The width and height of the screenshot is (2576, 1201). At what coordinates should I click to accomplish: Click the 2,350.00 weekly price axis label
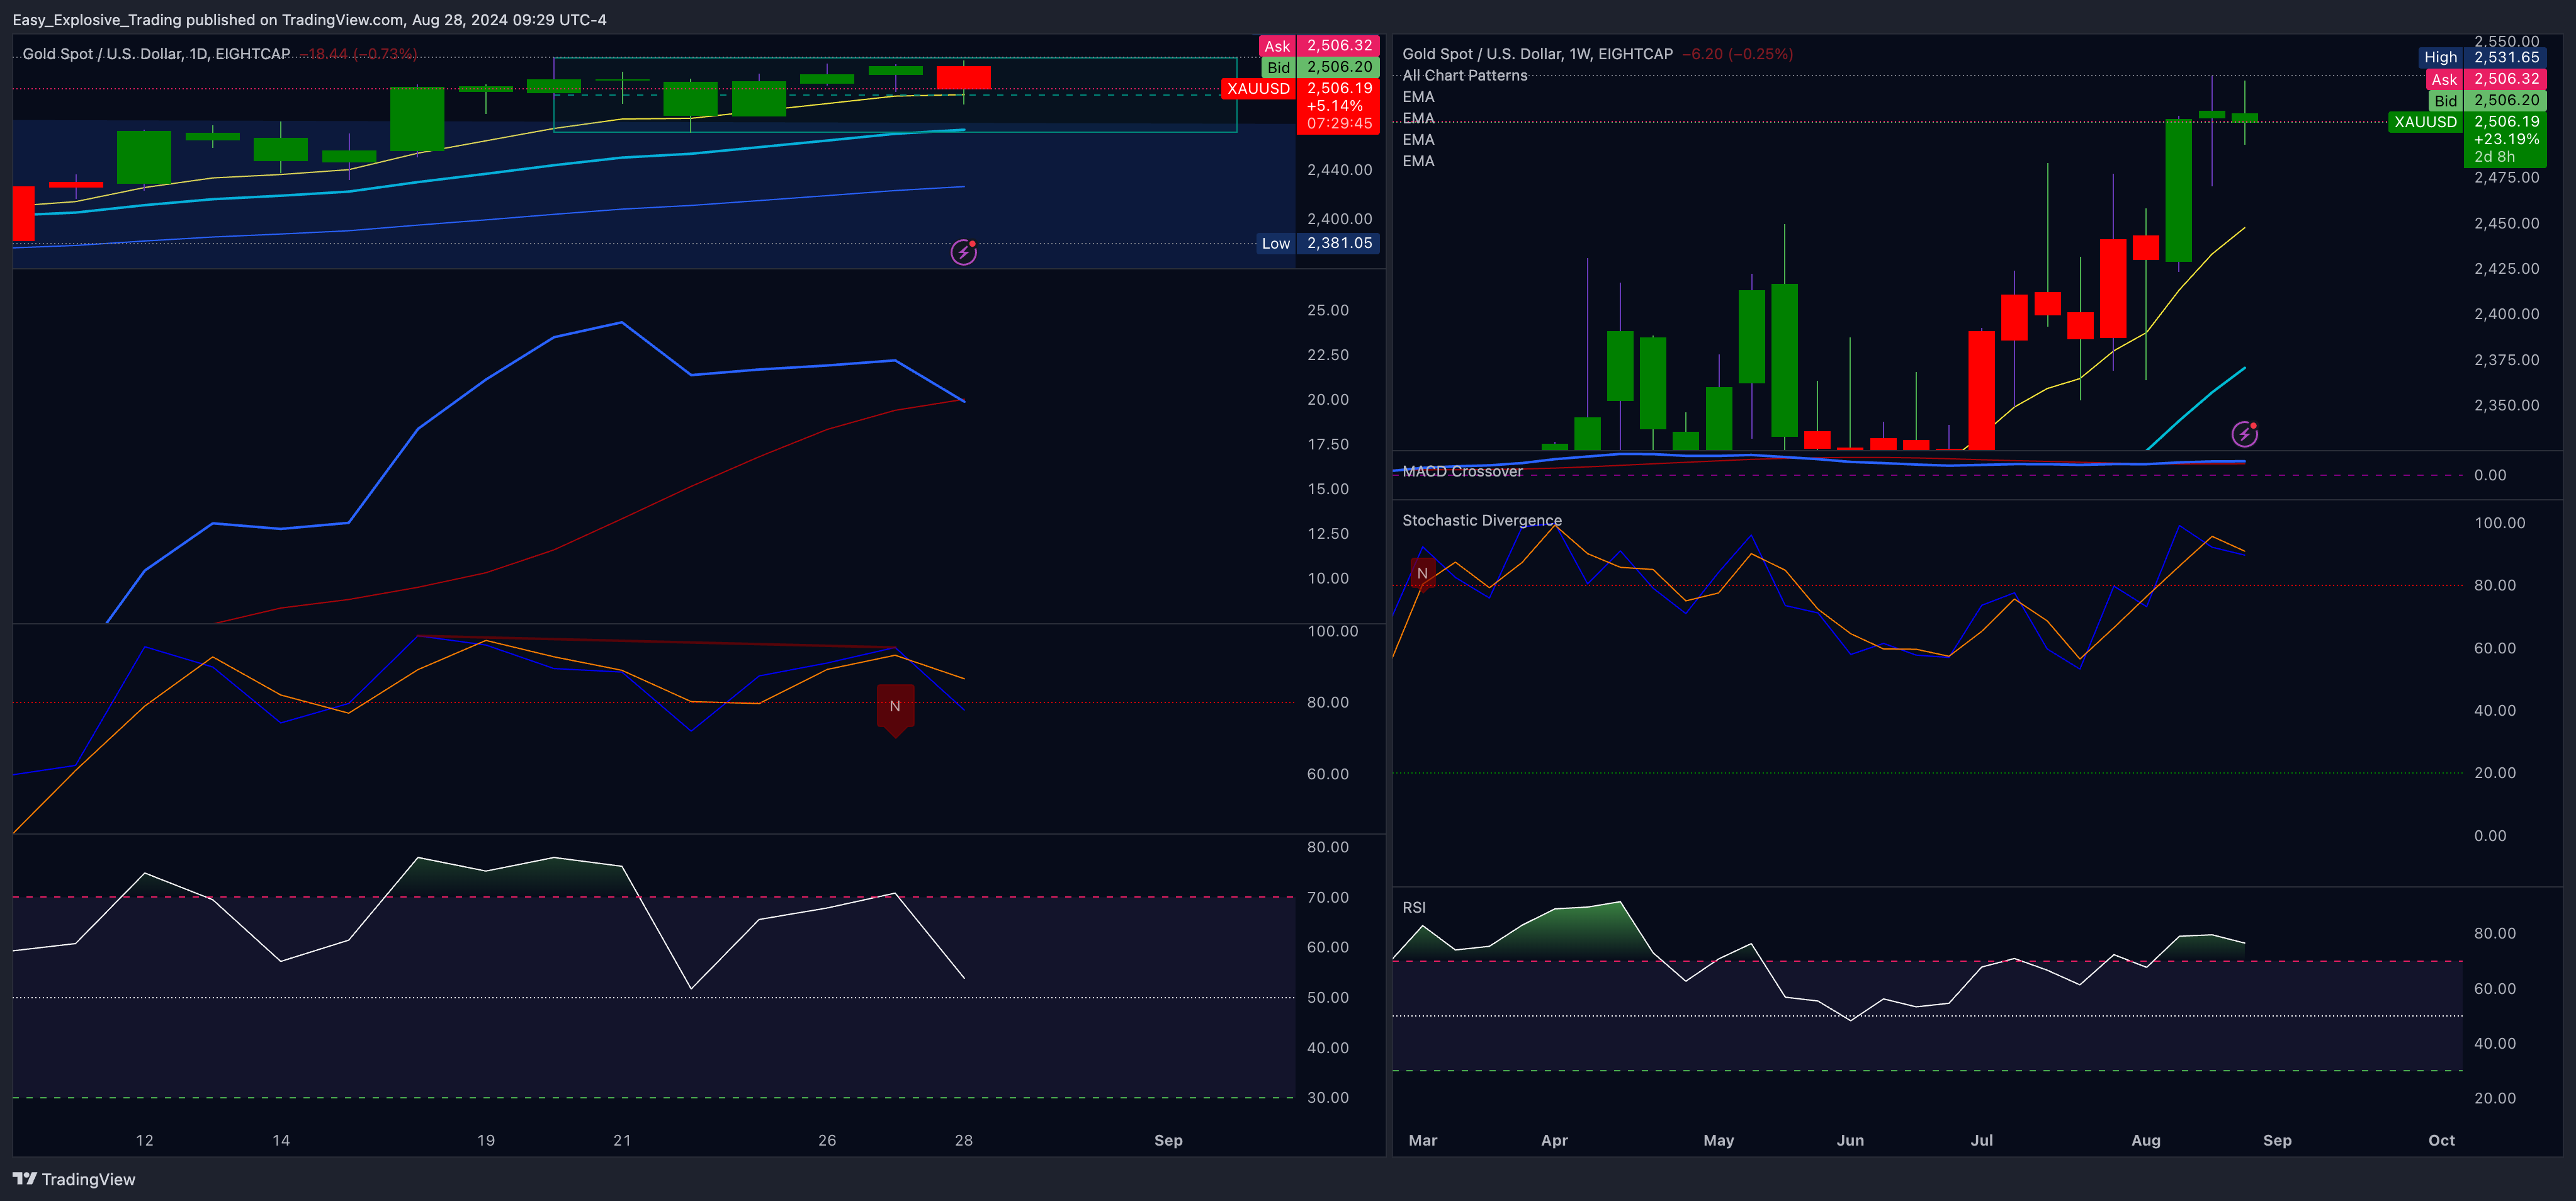click(2506, 406)
